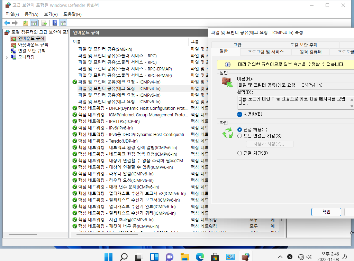Image resolution: width=354 pixels, height=261 pixels.
Task: Open the 파일(F) menu
Action: tap(12, 14)
